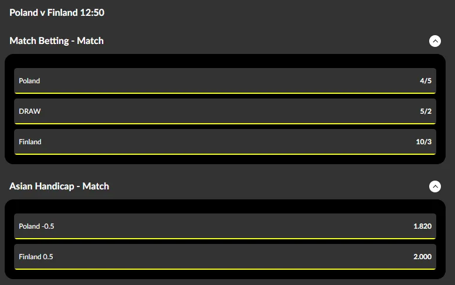The width and height of the screenshot is (455, 285).
Task: Click the 5/2 odds for the draw
Action: coord(426,111)
